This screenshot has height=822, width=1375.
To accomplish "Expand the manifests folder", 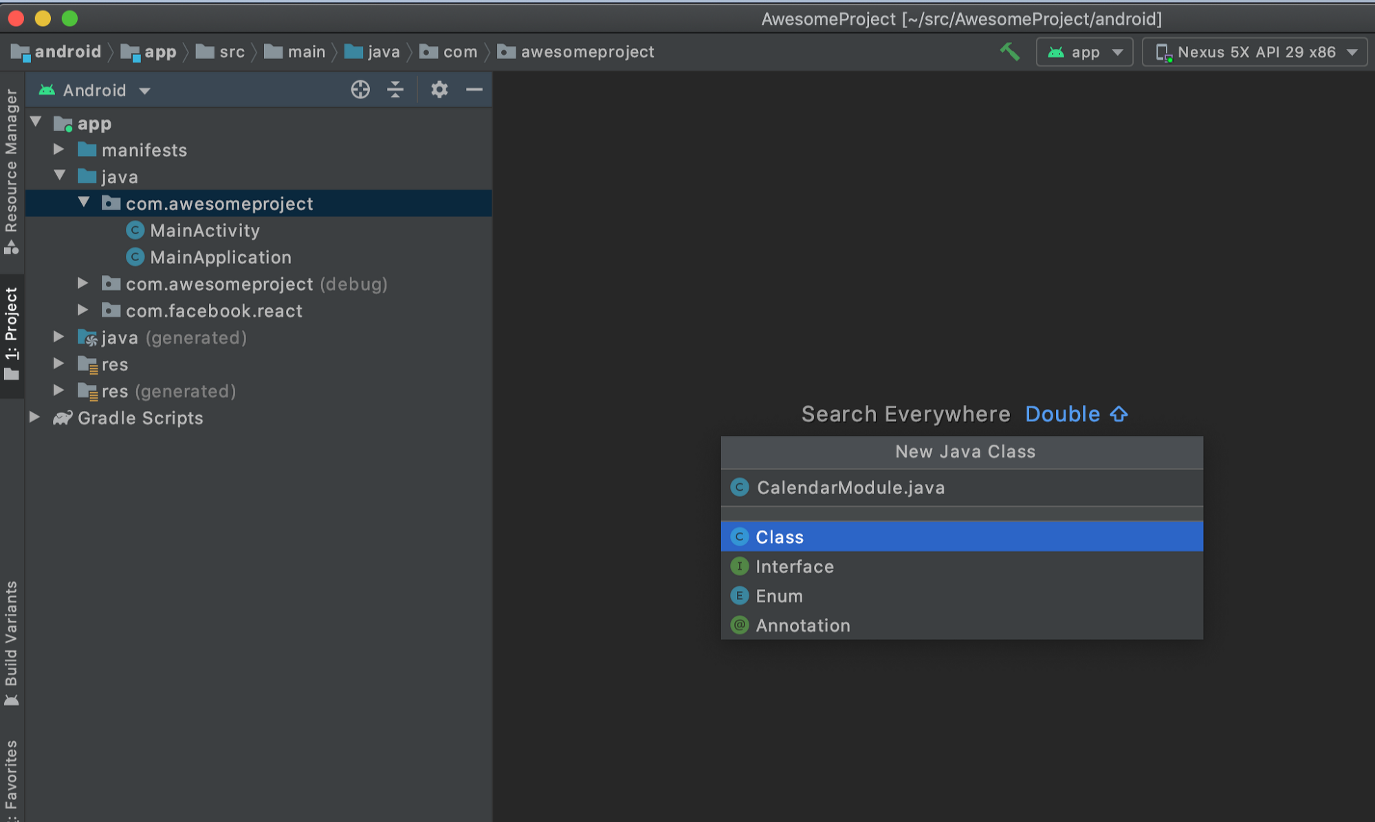I will point(59,149).
